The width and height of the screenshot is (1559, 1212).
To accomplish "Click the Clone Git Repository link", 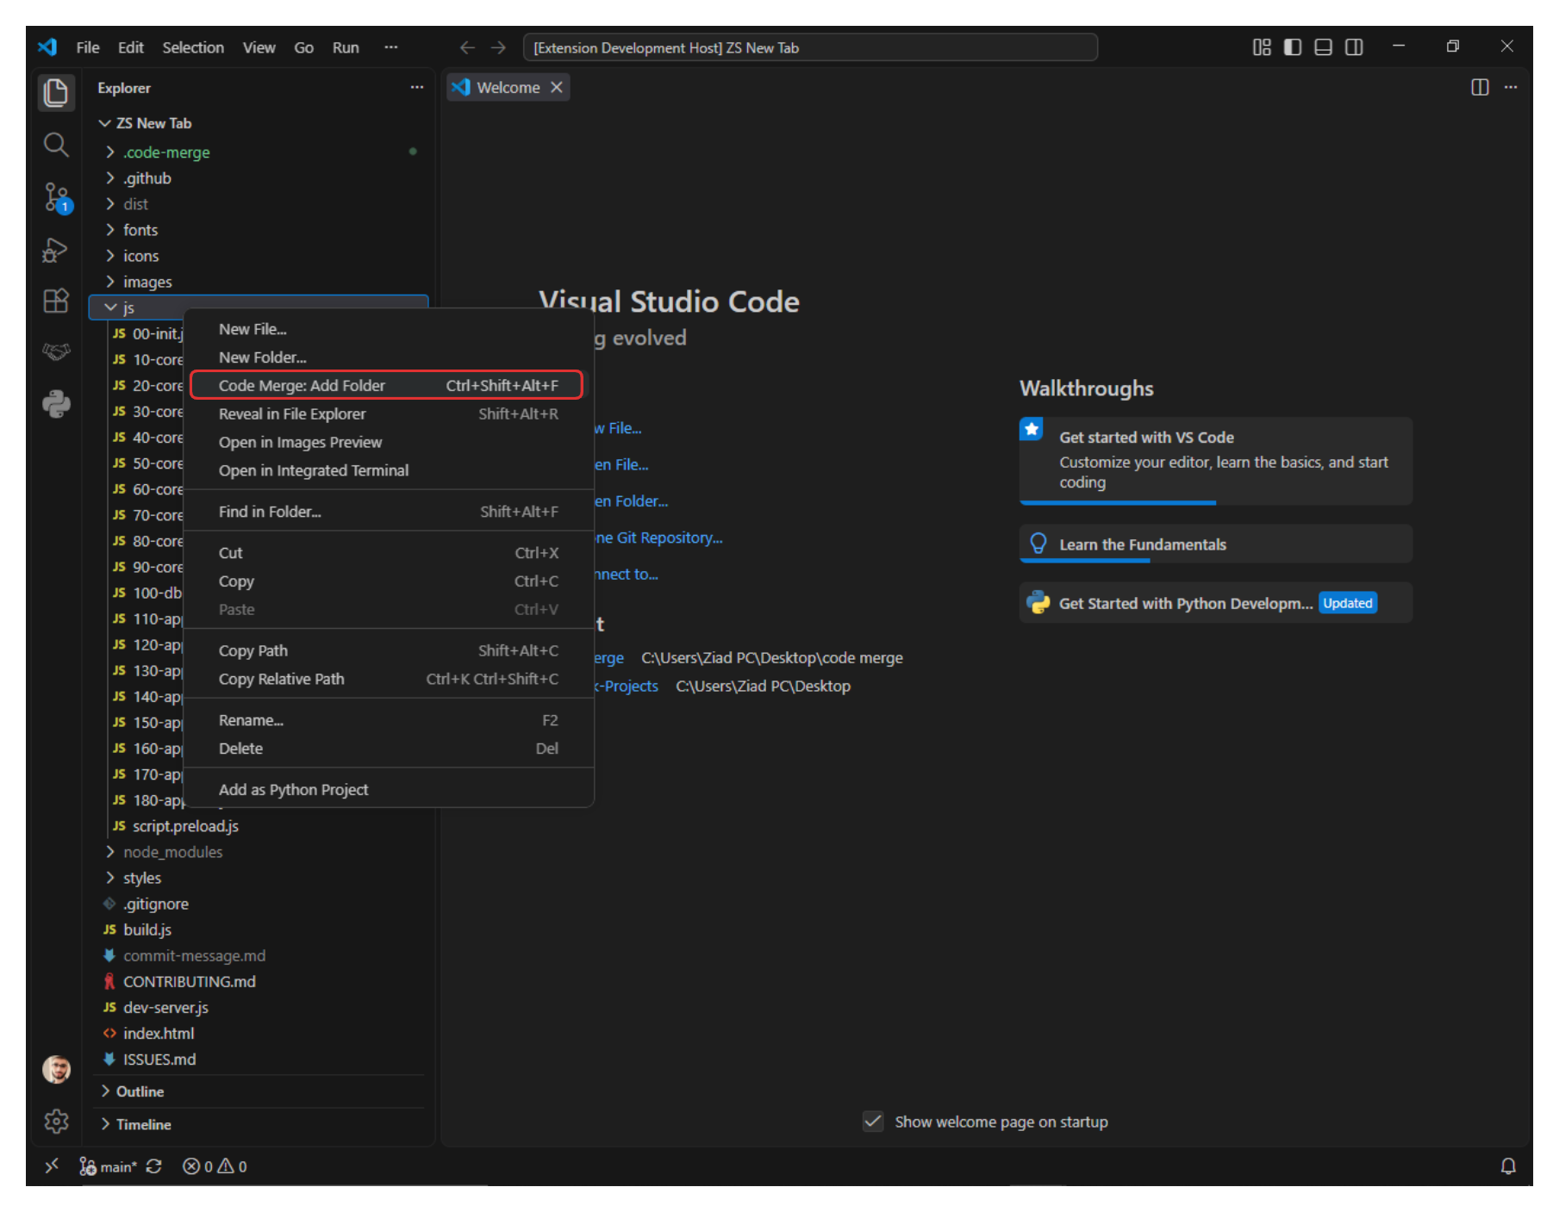I will pos(658,538).
